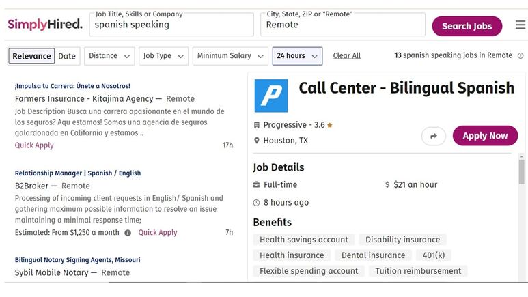528x297 pixels.
Task: Click the share arrow icon
Action: [433, 136]
